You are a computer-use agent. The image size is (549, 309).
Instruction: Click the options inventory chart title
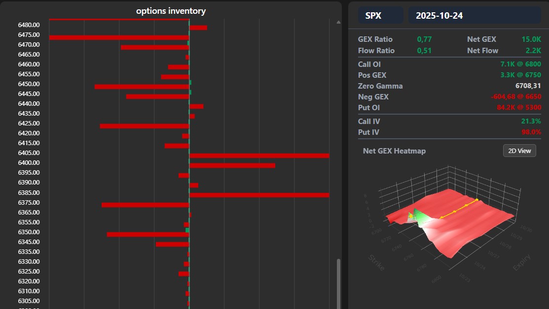pyautogui.click(x=171, y=11)
